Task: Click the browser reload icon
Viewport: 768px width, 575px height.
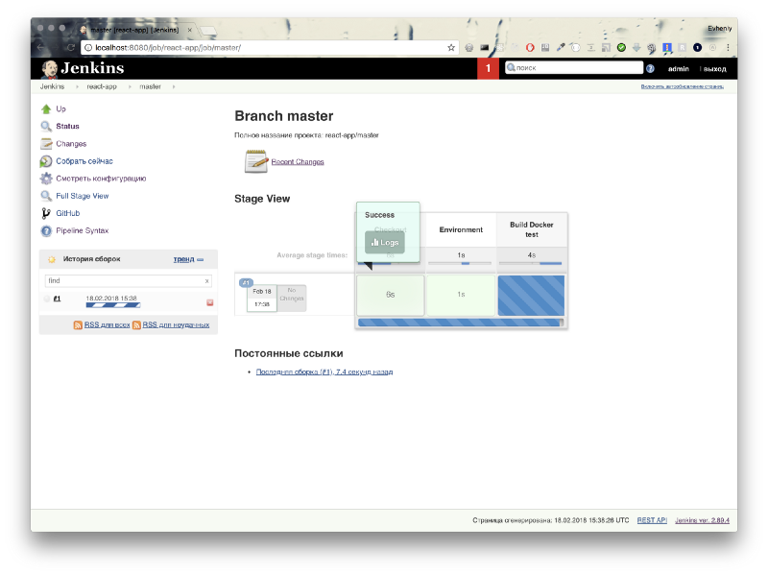Action: point(70,47)
